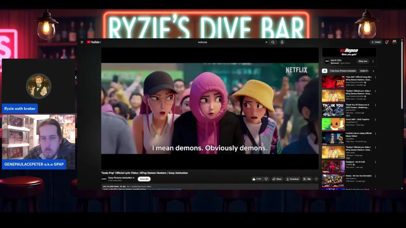Click the YouTube page vertical scrollbar

click(402, 74)
